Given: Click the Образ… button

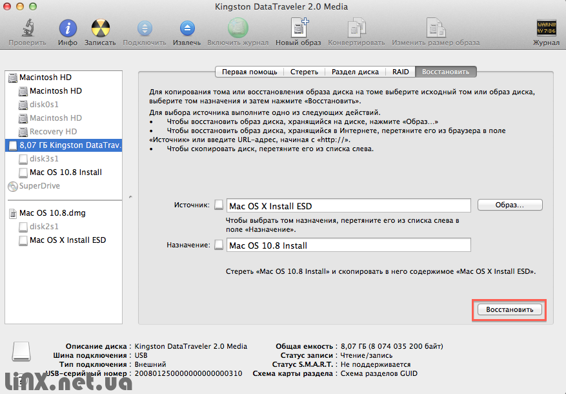Looking at the screenshot, I should tap(510, 205).
